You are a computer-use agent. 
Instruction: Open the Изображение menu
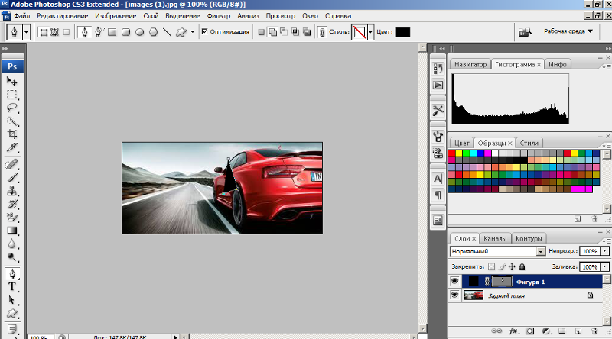point(116,16)
